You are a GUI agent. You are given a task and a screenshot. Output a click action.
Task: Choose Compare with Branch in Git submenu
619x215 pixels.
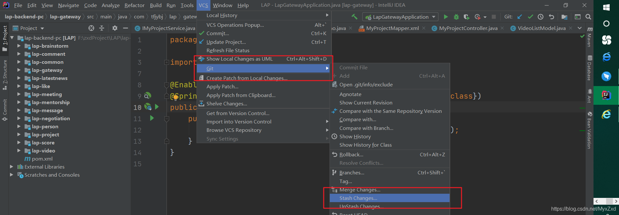[x=390, y=128]
